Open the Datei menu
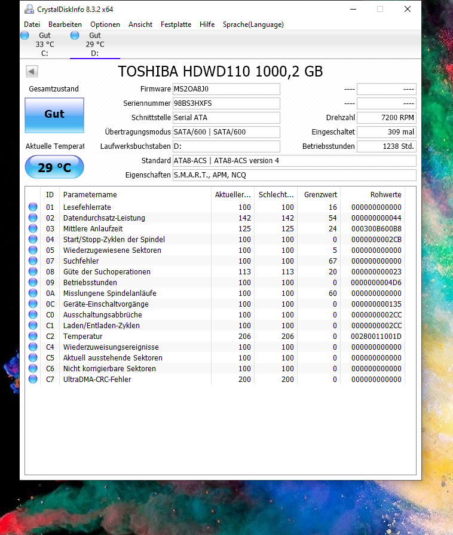Viewport: 453px width, 535px height. 32,25
